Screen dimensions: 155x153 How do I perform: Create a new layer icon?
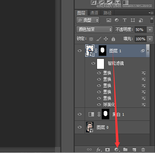[x=134, y=150]
